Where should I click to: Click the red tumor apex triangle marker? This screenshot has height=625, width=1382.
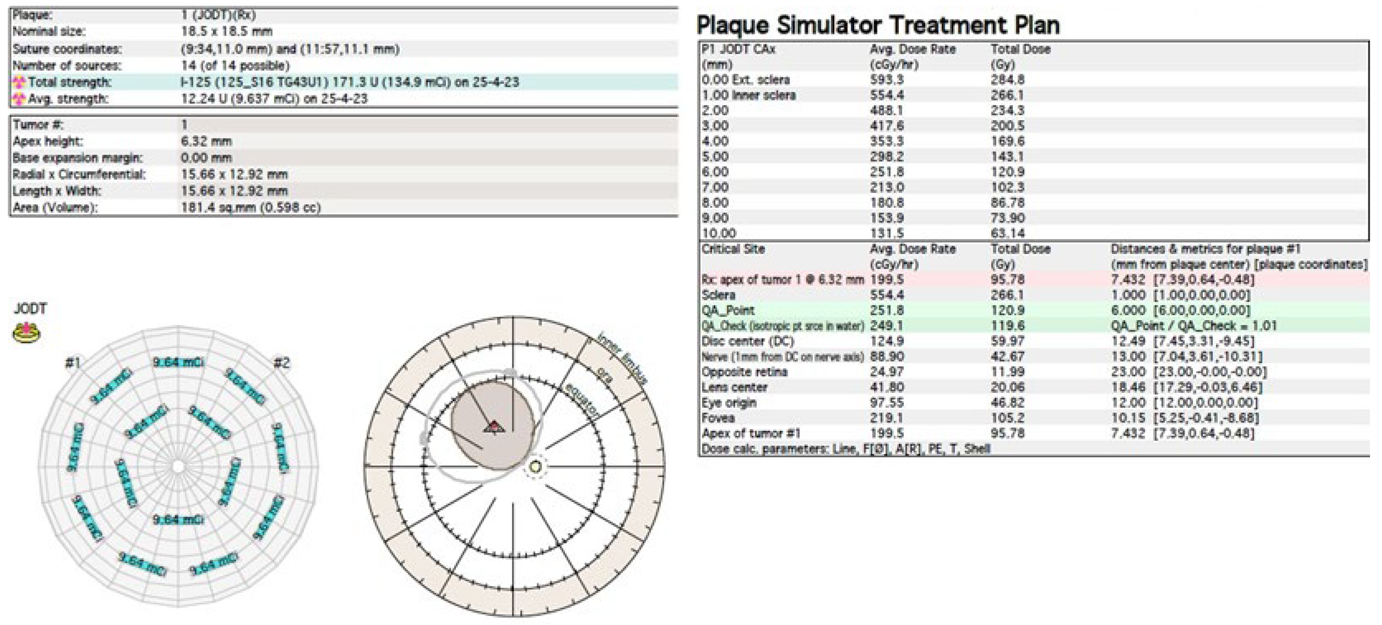coord(494,427)
